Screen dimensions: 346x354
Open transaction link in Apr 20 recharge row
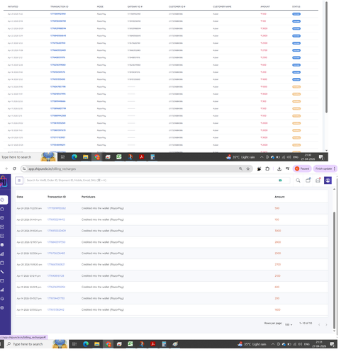click(56, 265)
